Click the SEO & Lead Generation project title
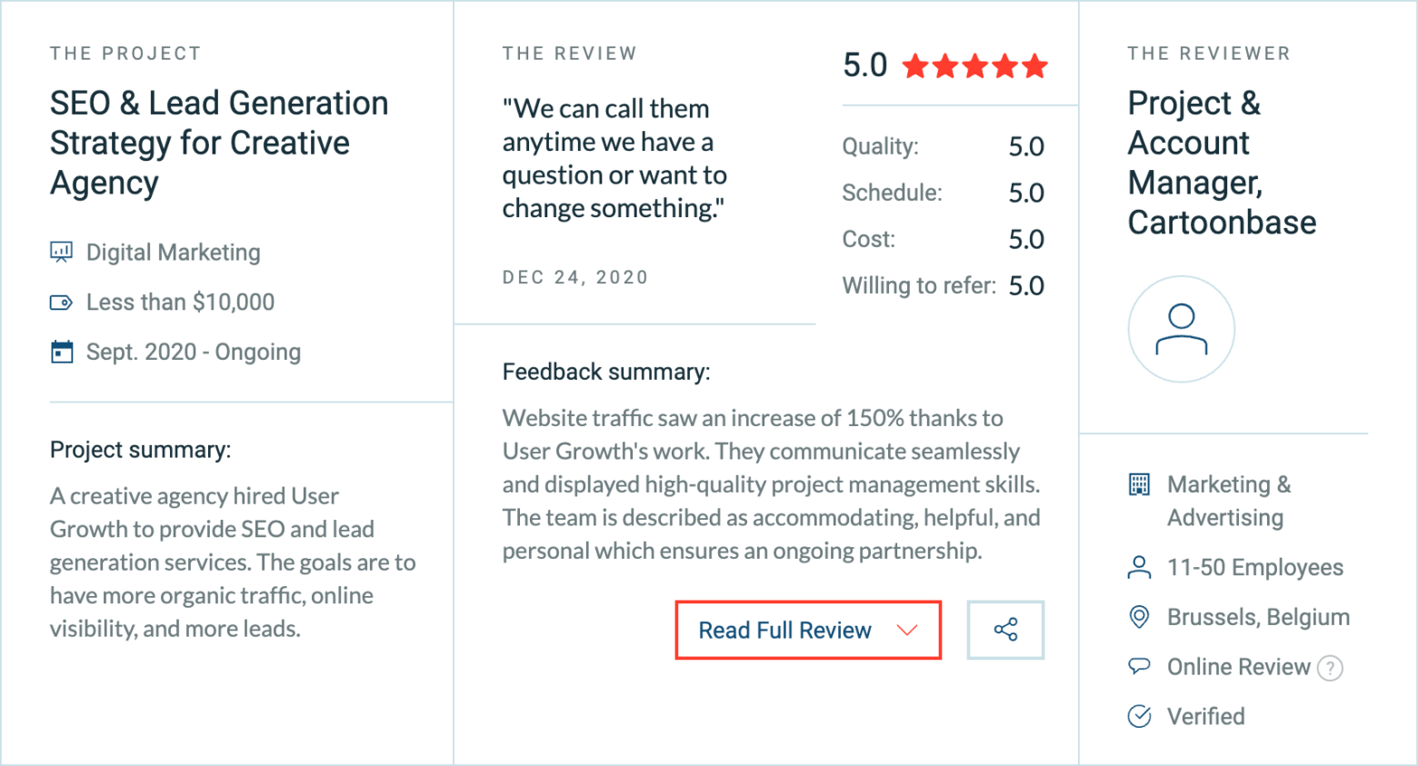Viewport: 1418px width, 766px height. [219, 143]
